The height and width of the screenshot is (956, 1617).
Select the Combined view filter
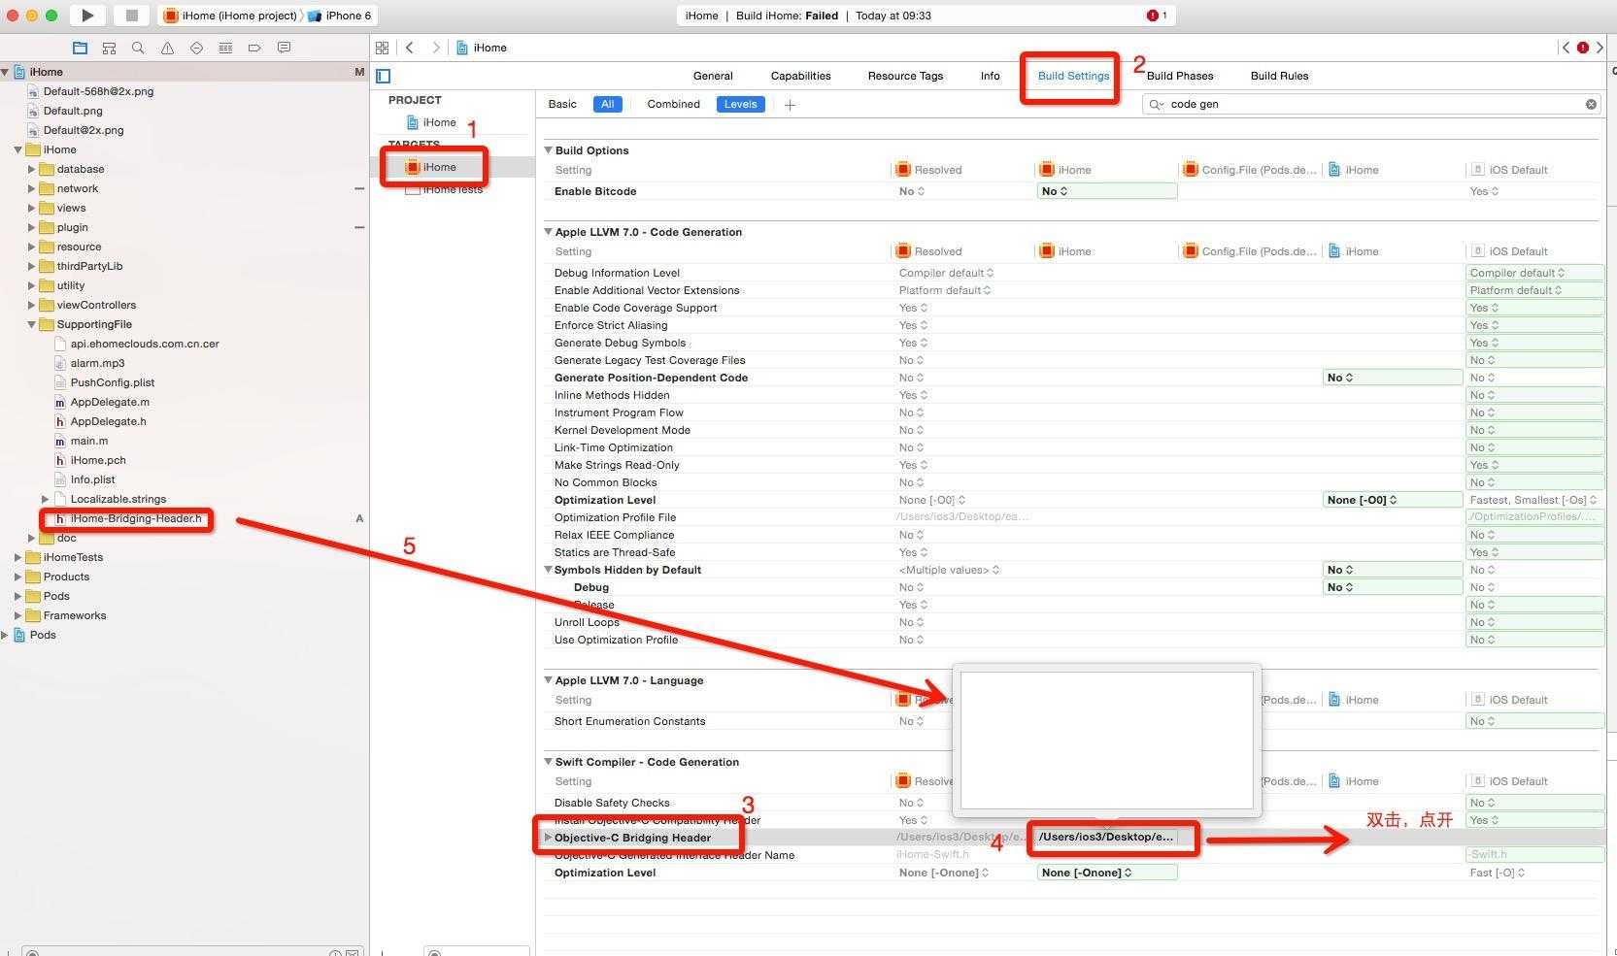(x=673, y=104)
